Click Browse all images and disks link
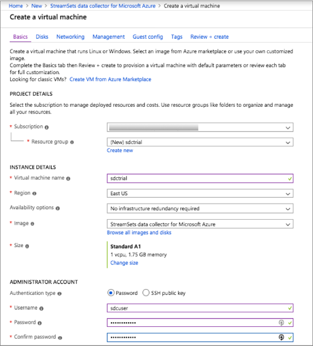The height and width of the screenshot is (346, 313). pyautogui.click(x=139, y=233)
